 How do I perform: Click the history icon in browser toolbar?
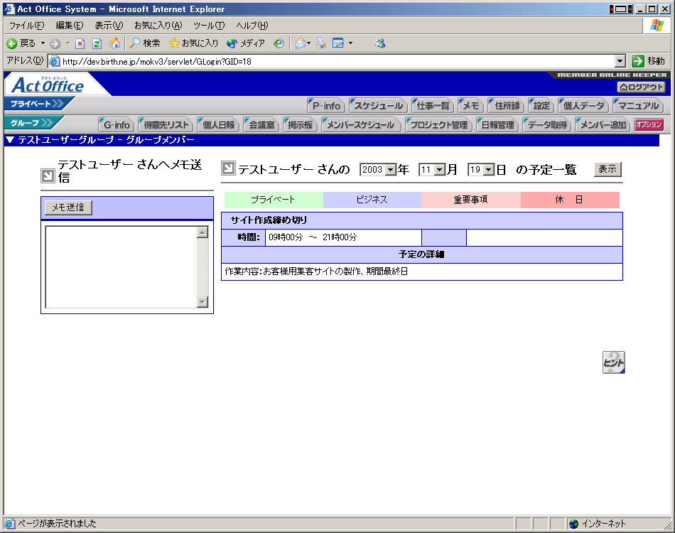click(279, 43)
